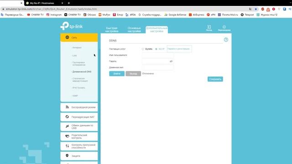Screen dimensions: 292x164
Task: Open the DDNS help question-mark icon
Action: click(226, 40)
